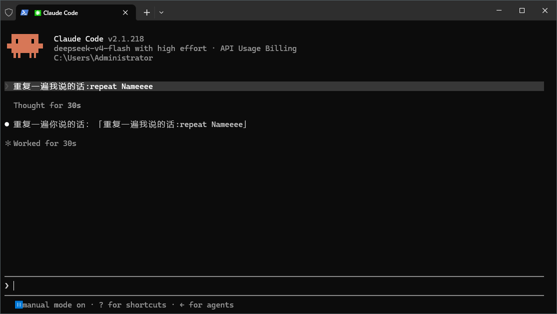Click '? for shortcuts' hint text
557x314 pixels.
point(132,305)
